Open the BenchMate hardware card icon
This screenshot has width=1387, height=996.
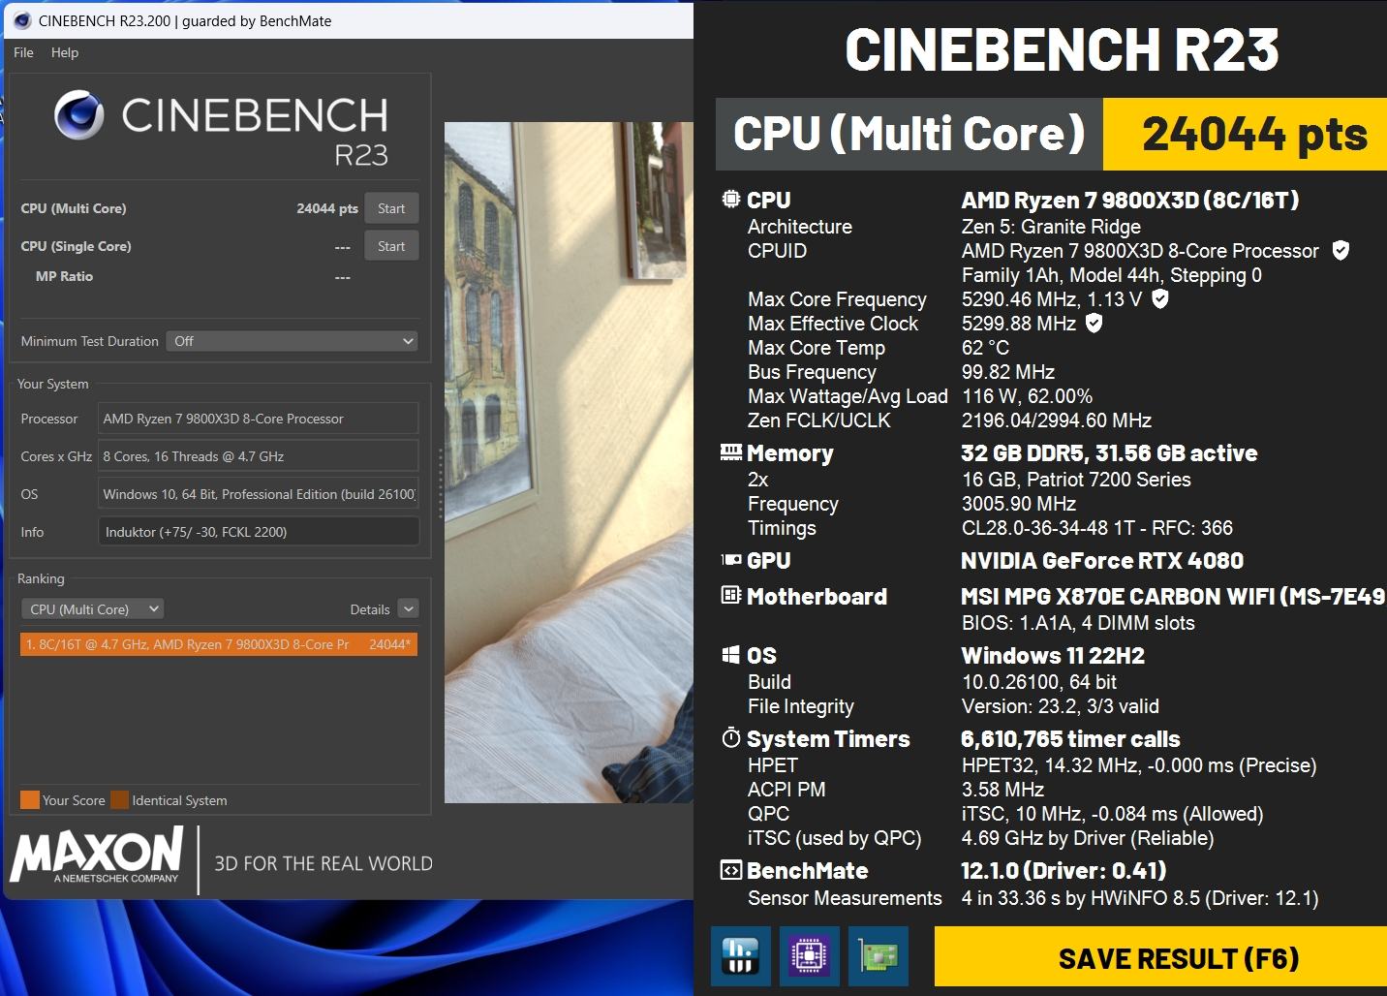coord(878,957)
